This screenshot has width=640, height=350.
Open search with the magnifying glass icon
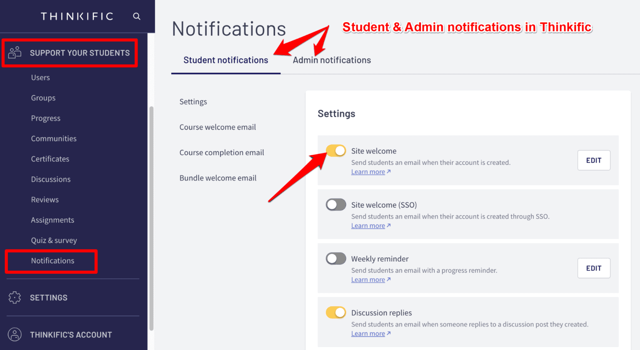coord(137,16)
